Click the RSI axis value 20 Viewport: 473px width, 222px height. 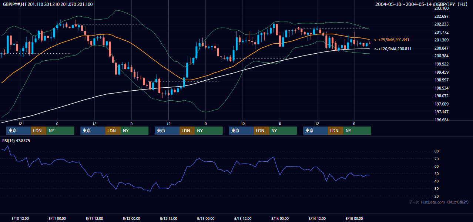pos(437,196)
